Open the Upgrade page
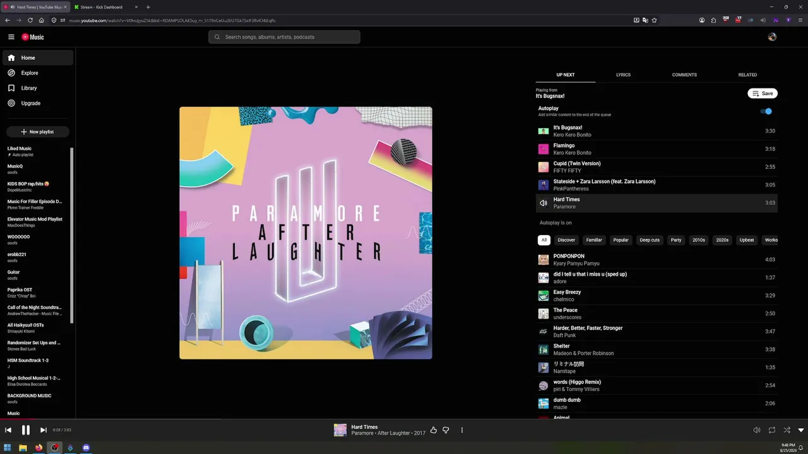Image resolution: width=808 pixels, height=454 pixels. (38, 103)
